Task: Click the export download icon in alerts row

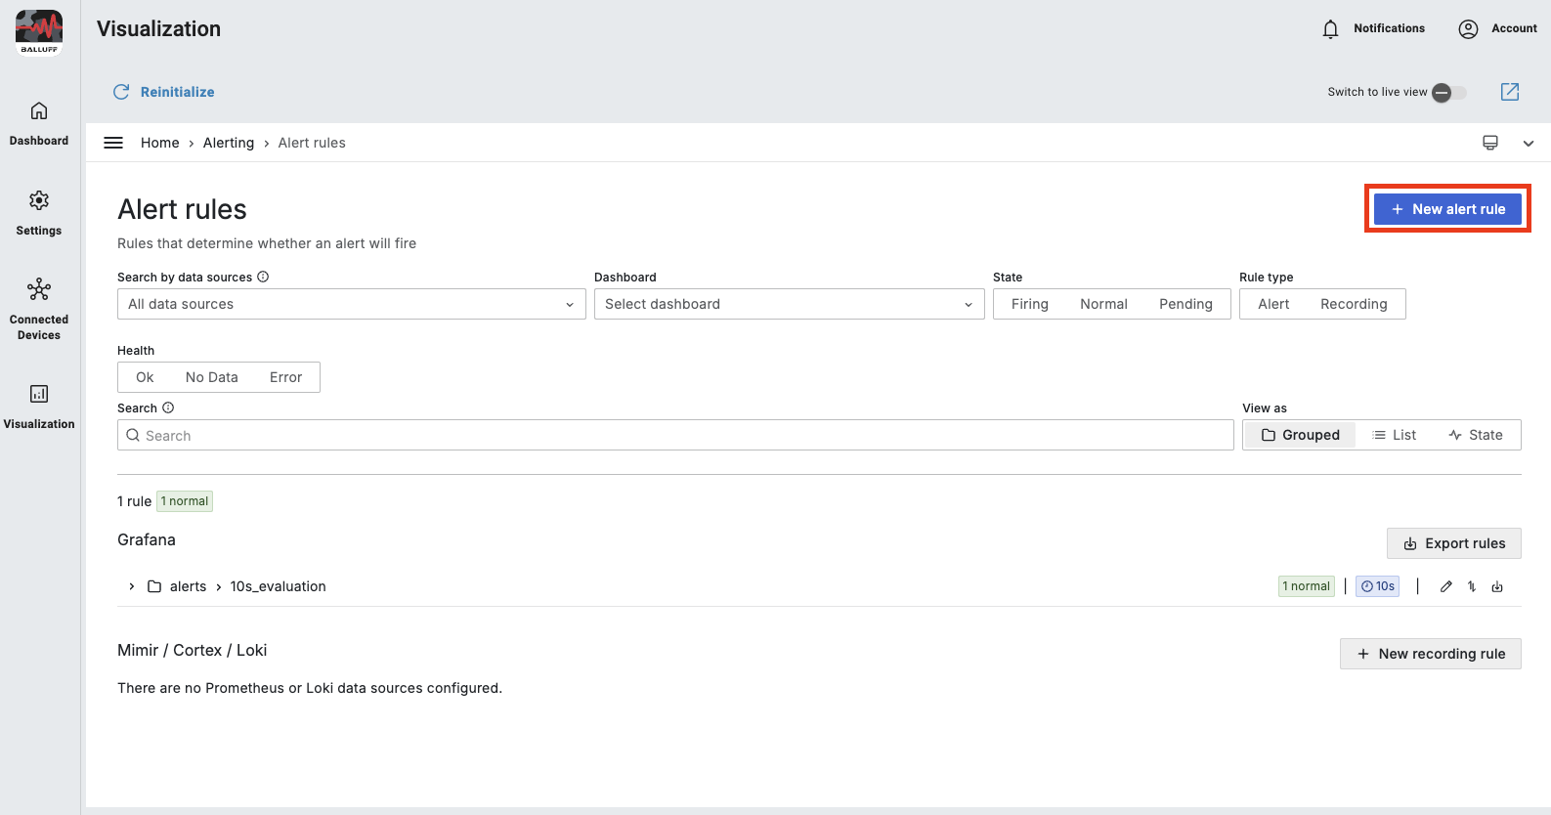Action: 1497,586
